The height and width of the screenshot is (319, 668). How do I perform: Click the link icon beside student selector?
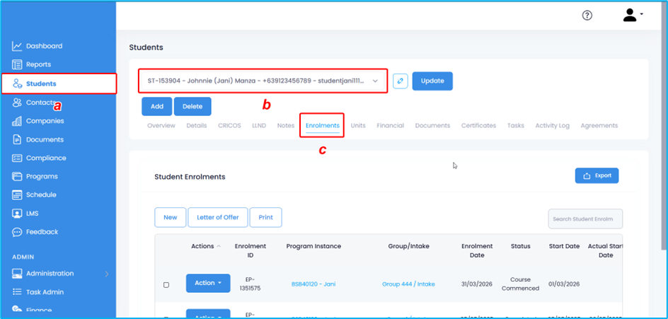coord(401,81)
